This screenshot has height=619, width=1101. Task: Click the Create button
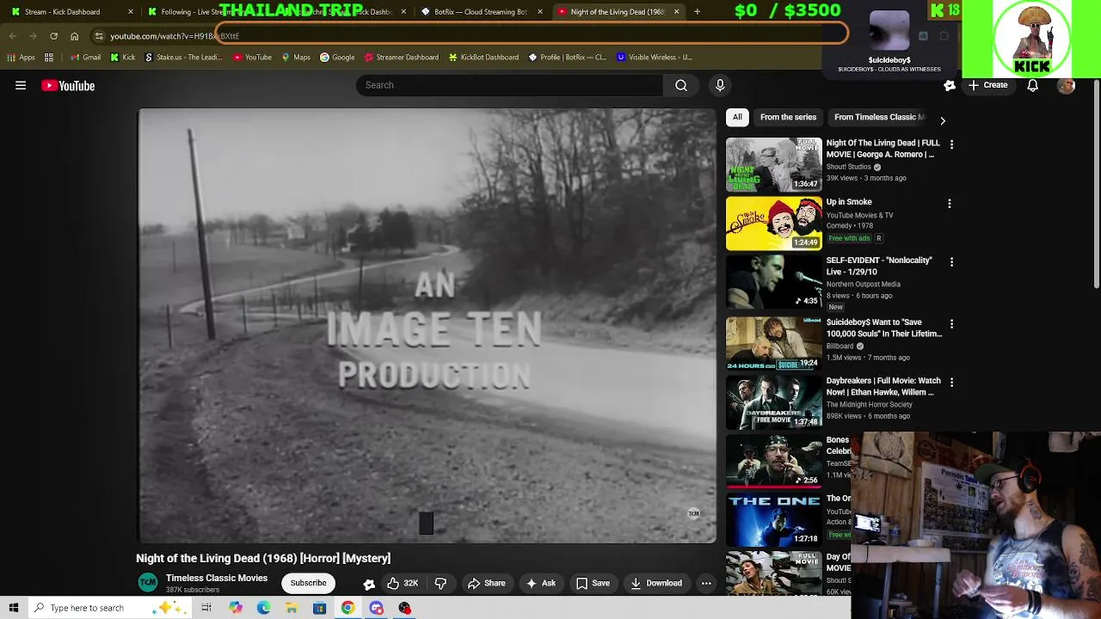[x=987, y=85]
